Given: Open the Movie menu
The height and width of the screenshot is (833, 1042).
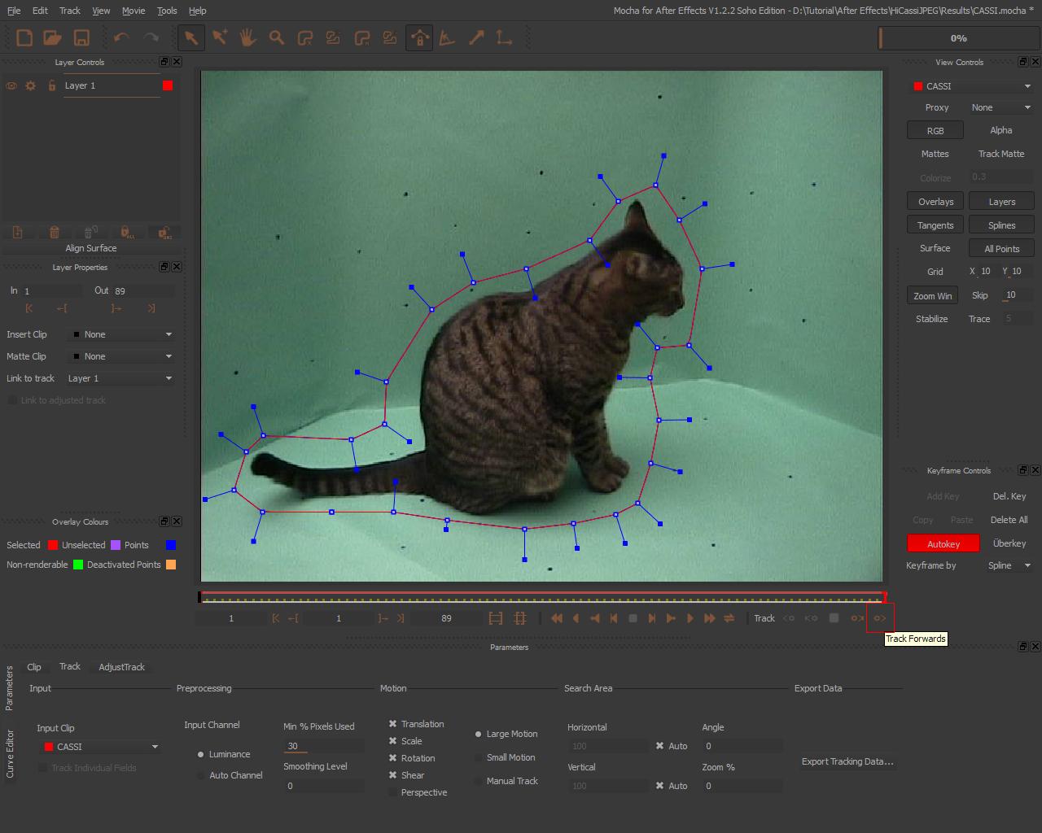Looking at the screenshot, I should click(134, 11).
